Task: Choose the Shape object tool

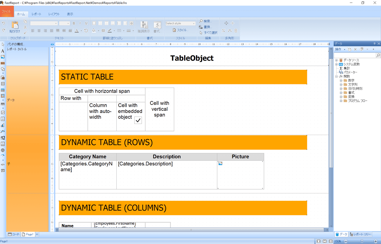Action: click(3, 69)
